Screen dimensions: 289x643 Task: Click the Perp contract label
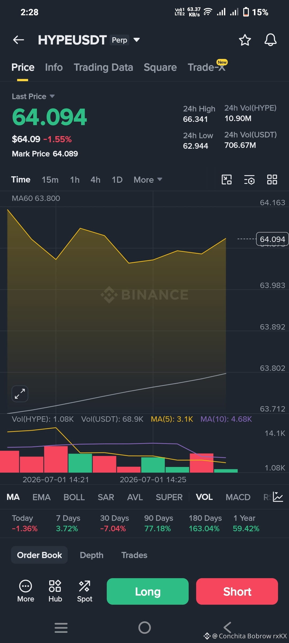click(119, 40)
